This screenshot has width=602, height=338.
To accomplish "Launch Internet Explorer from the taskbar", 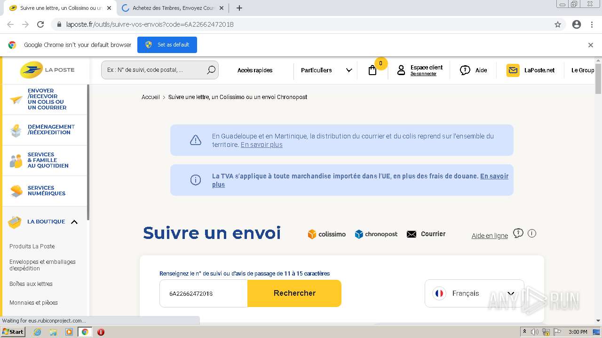I will click(38, 332).
